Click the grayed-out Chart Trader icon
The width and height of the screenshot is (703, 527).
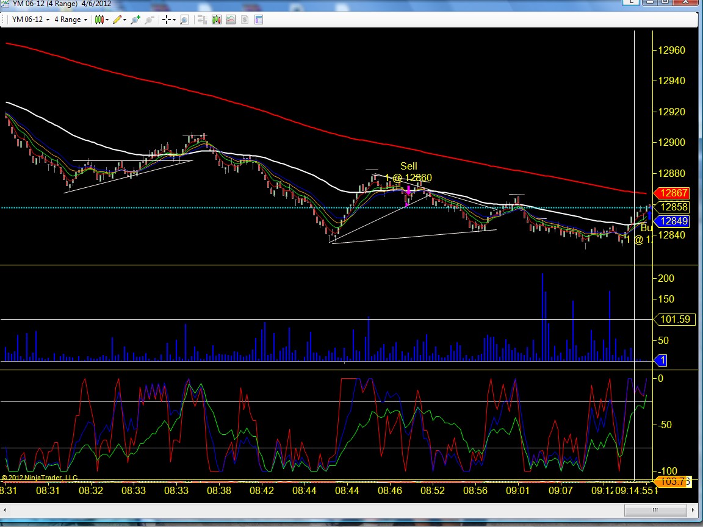[x=202, y=20]
